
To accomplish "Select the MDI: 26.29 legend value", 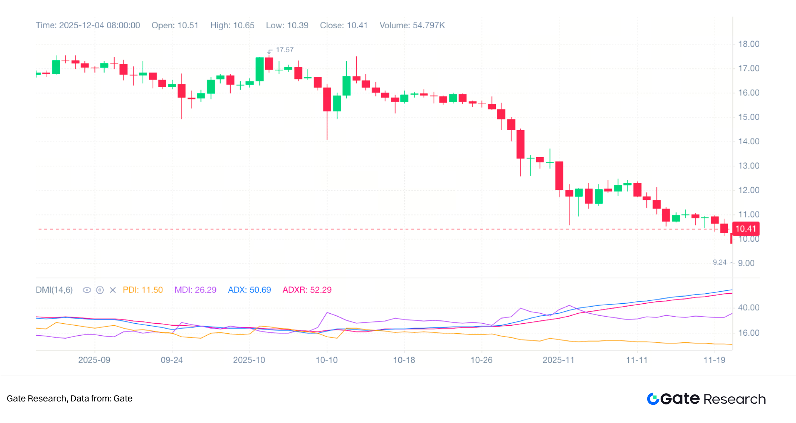I will [195, 290].
